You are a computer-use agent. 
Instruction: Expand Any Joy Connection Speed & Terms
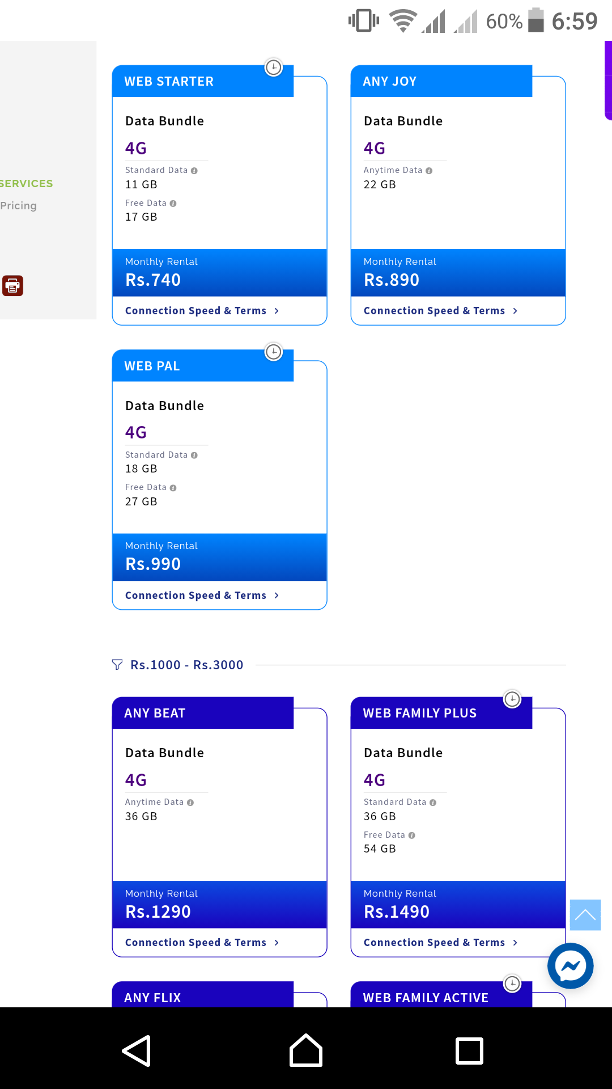[441, 311]
